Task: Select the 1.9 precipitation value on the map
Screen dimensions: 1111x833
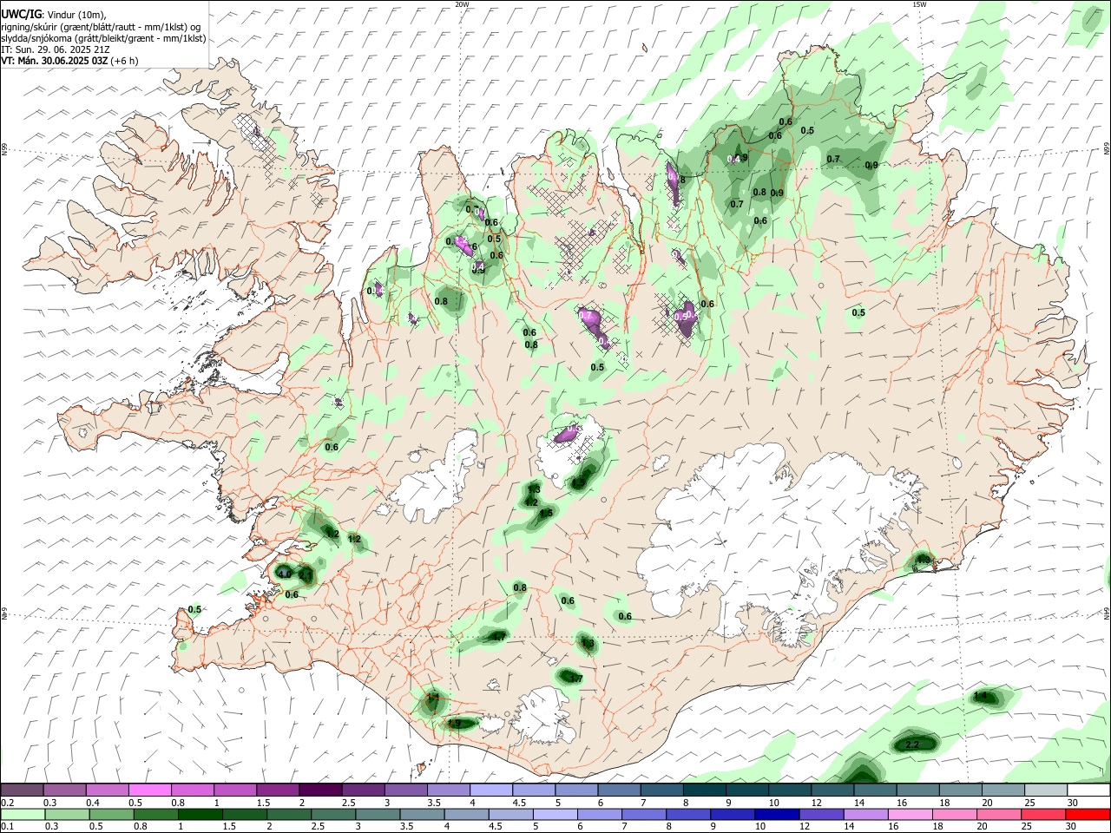Action: 455,723
